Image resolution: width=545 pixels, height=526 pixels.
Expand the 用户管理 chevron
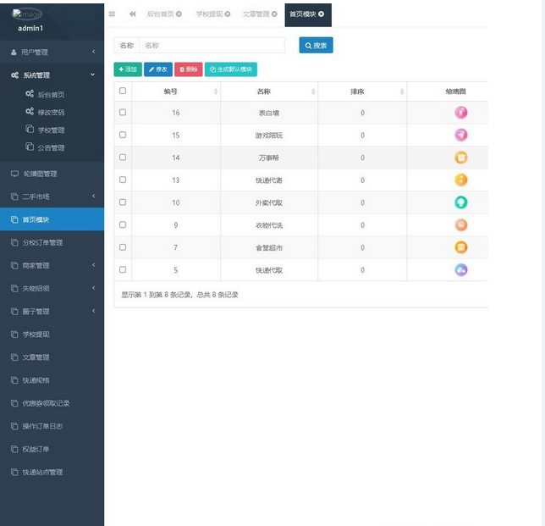pos(93,52)
